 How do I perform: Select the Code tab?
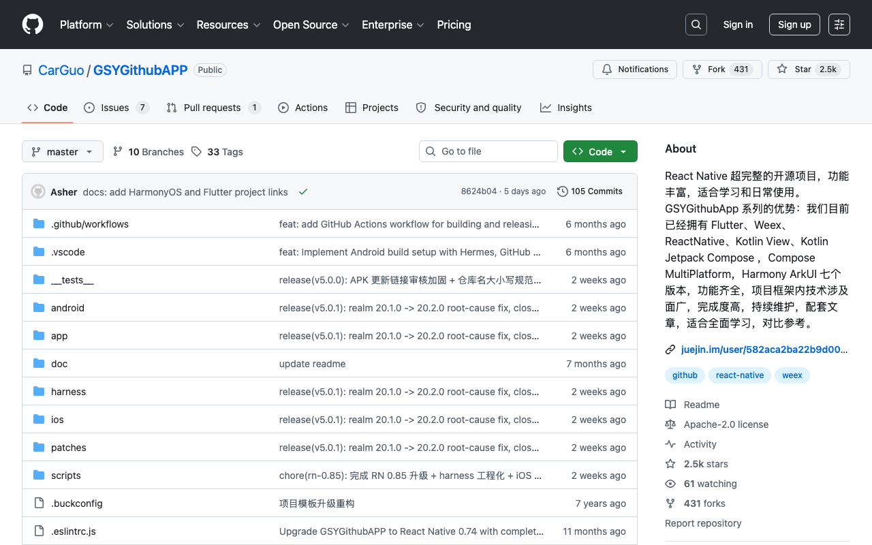[48, 108]
